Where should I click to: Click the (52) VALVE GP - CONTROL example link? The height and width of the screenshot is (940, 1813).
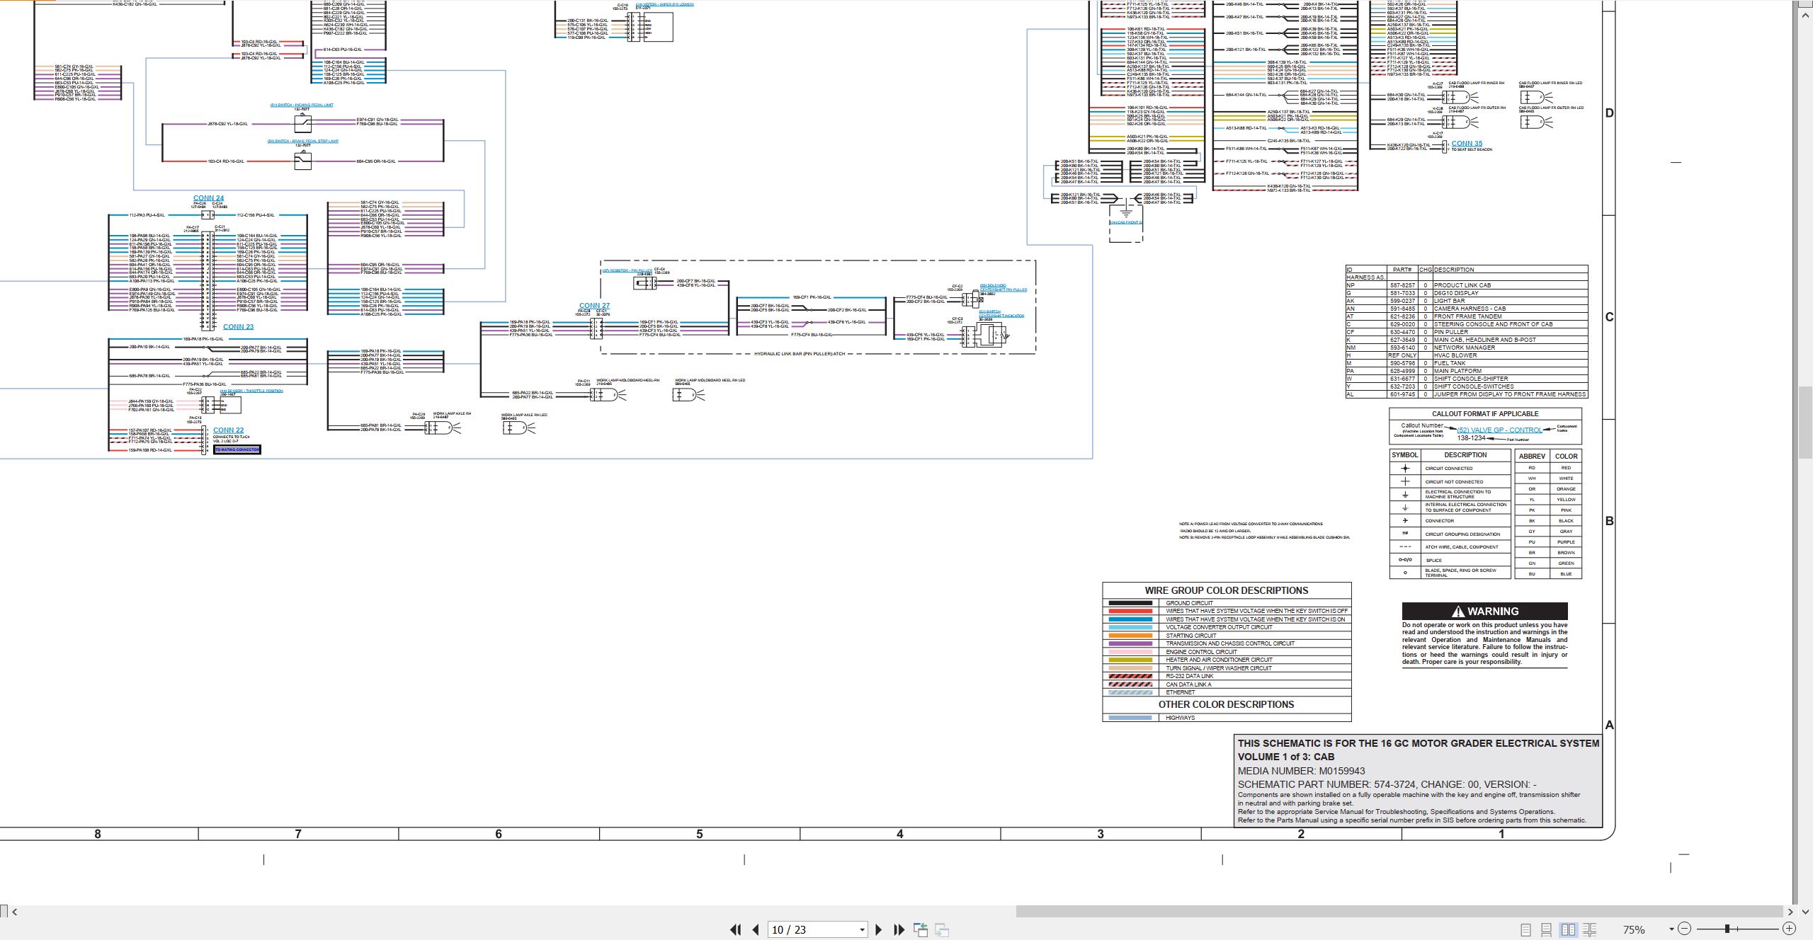click(x=1499, y=430)
